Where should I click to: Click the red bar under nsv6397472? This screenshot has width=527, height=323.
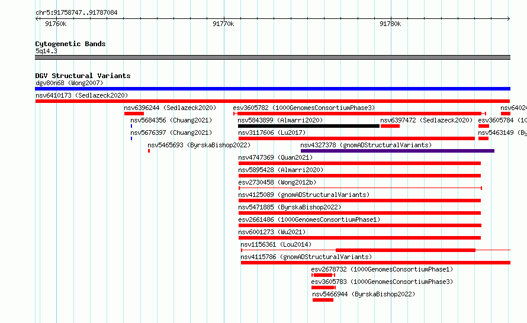tap(390, 126)
